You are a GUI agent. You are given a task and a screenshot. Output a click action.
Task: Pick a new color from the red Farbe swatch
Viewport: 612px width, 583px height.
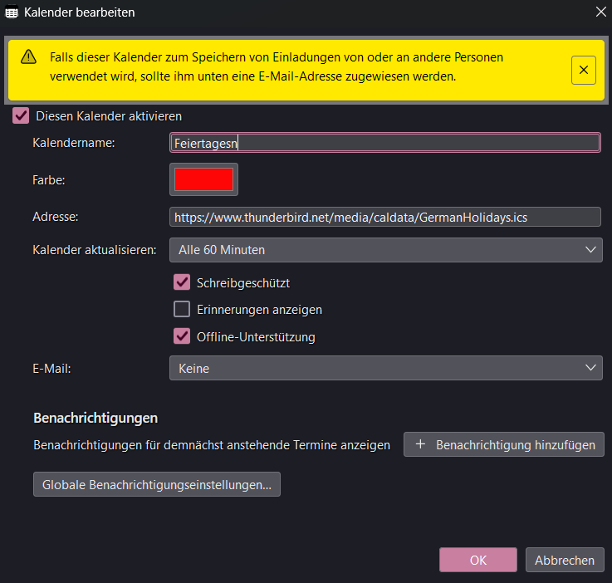203,179
